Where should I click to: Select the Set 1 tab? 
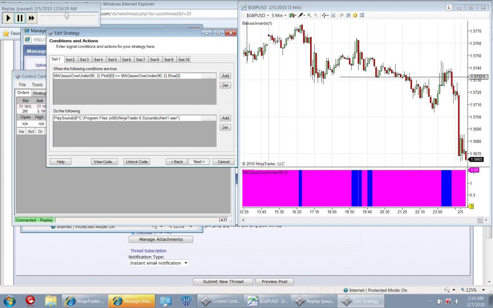pos(56,59)
